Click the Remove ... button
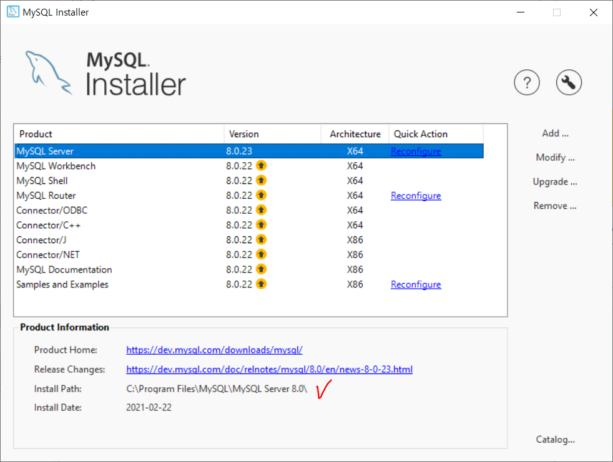The image size is (613, 462). (555, 206)
